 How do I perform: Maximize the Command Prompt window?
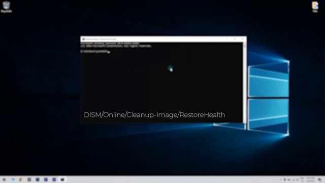(235, 39)
